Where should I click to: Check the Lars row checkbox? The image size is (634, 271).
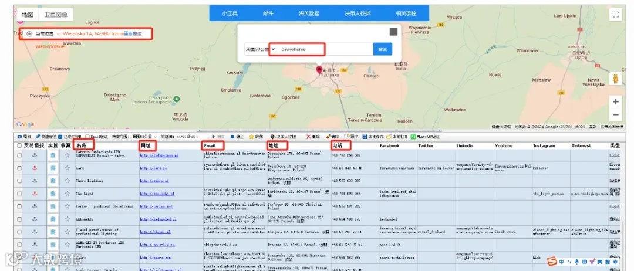coord(19,168)
